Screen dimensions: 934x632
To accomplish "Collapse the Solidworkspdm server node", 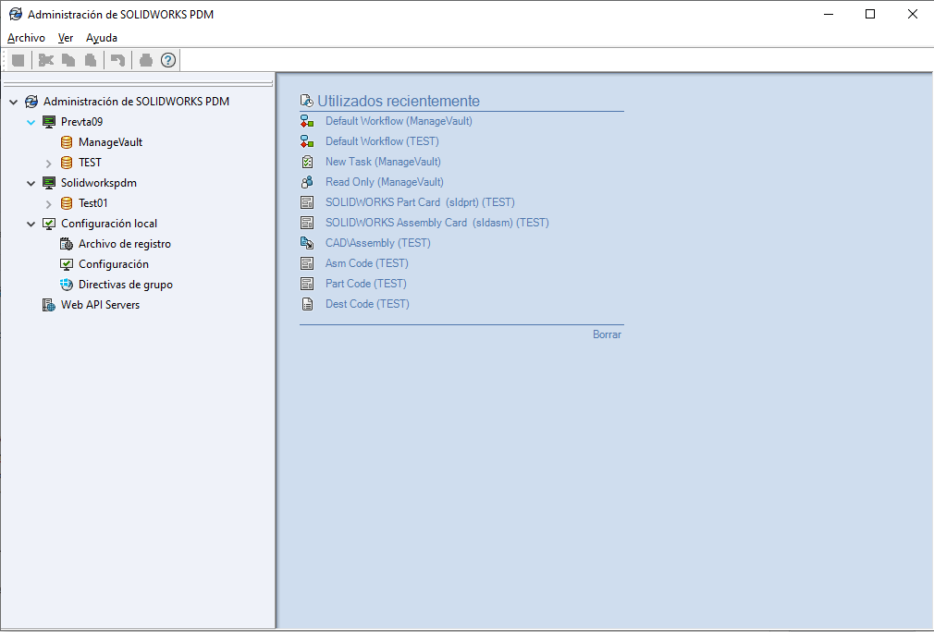I will click(31, 183).
